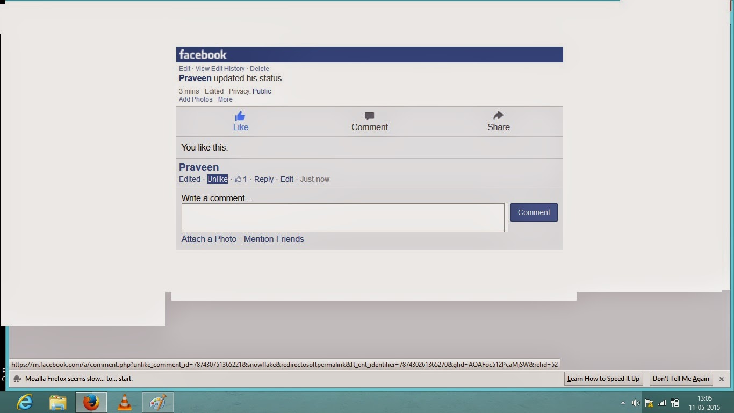Open VLC media player from the taskbar

[x=125, y=402]
